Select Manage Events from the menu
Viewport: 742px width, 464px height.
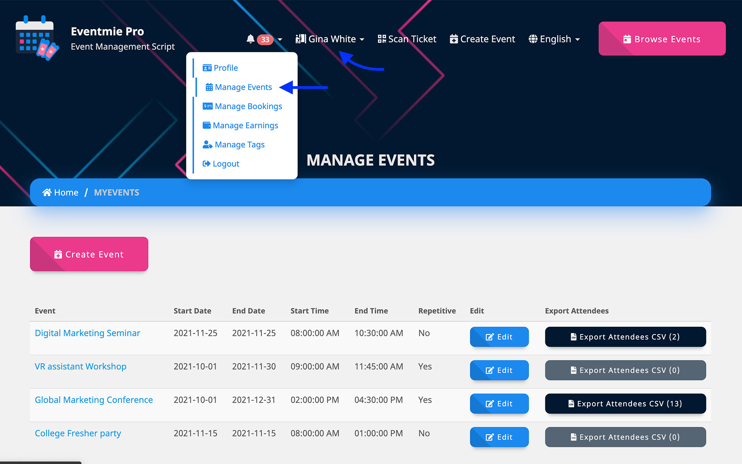click(x=243, y=87)
